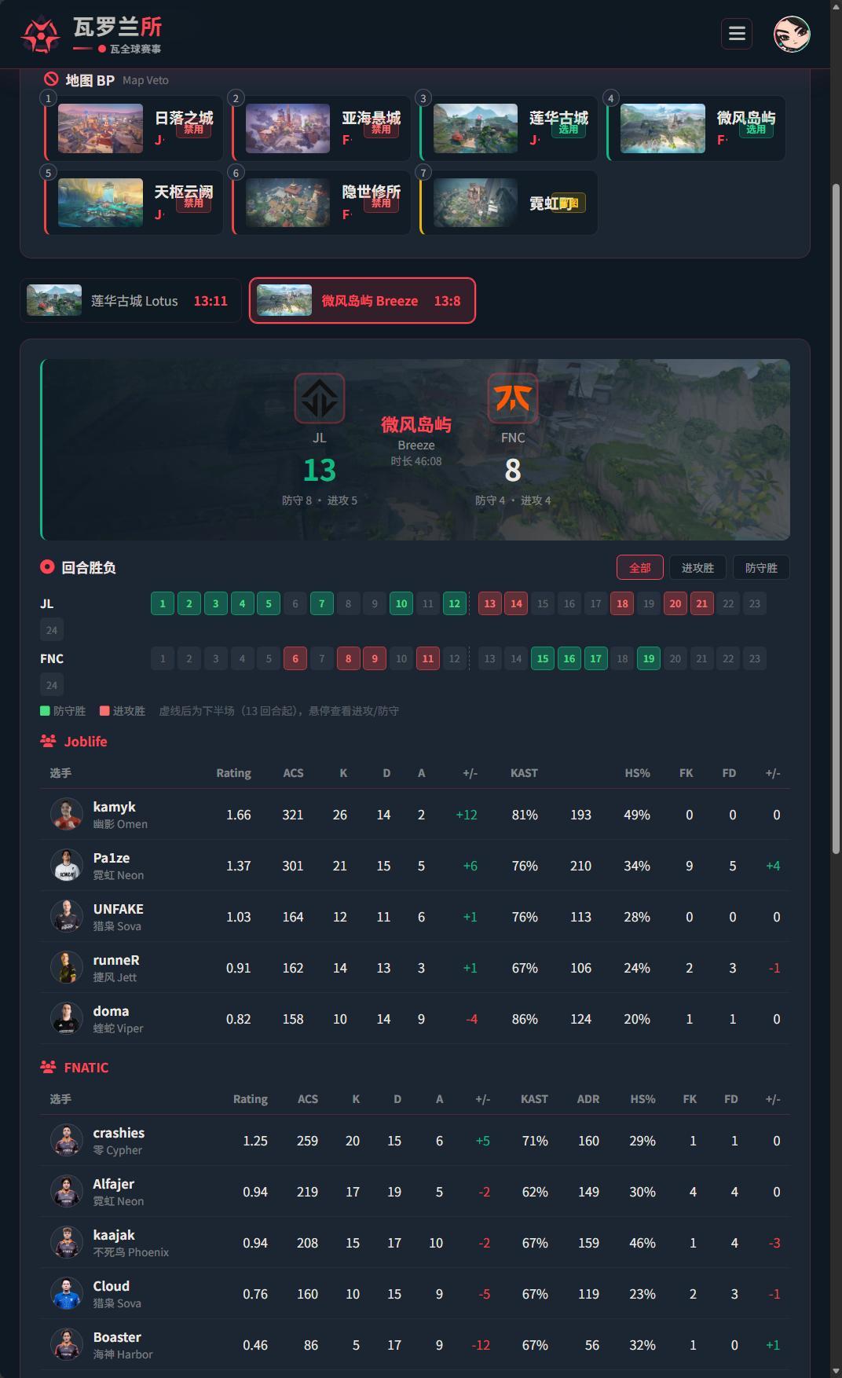Click JL round 21 marker
842x1378 pixels.
701,603
